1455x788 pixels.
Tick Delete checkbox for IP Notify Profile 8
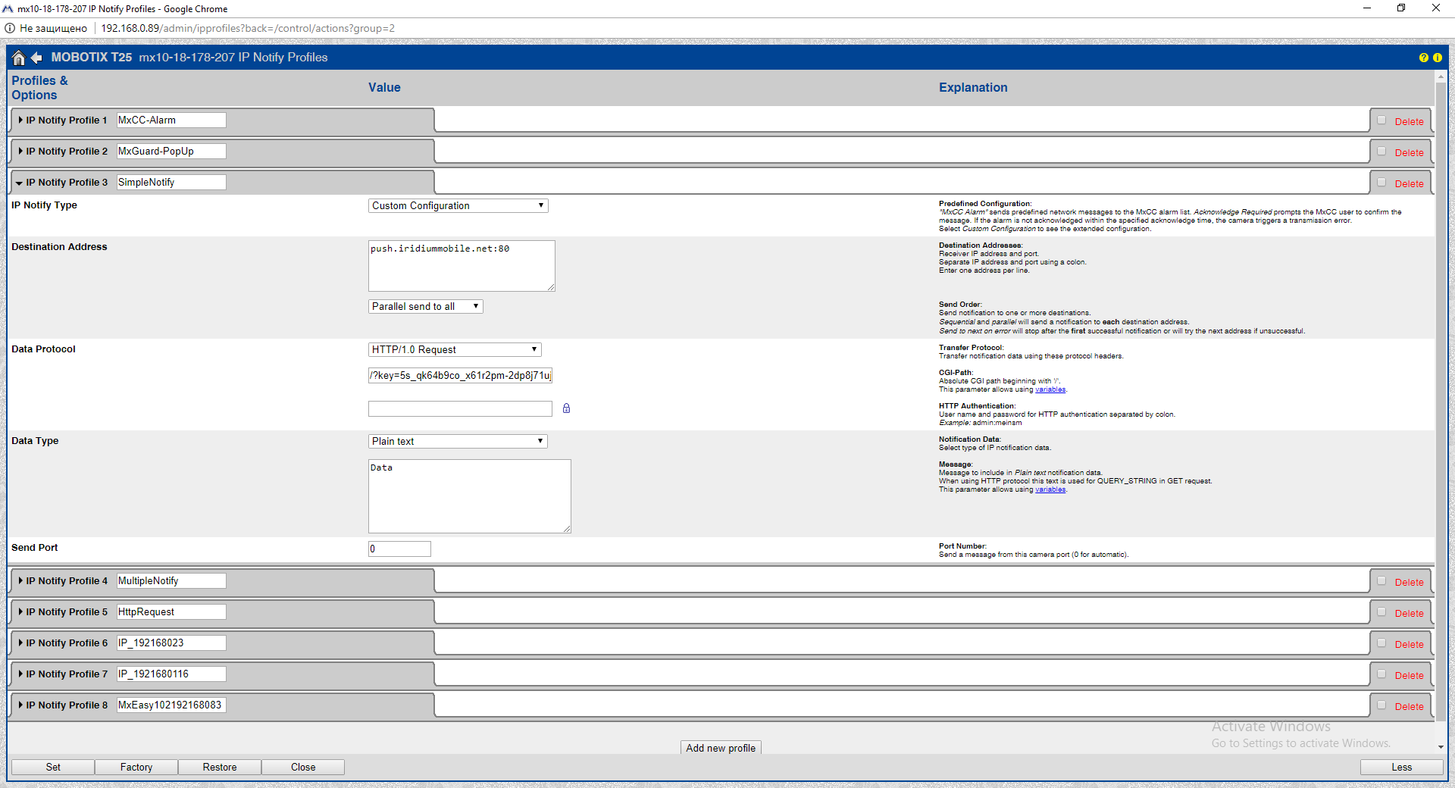click(x=1381, y=705)
